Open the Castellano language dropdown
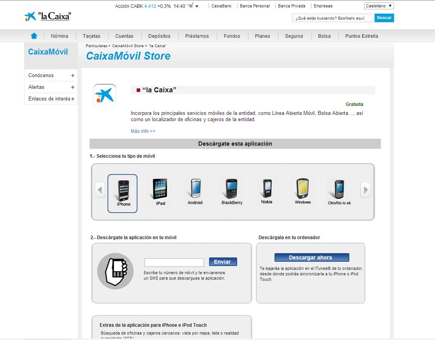The width and height of the screenshot is (435, 340). point(379,6)
